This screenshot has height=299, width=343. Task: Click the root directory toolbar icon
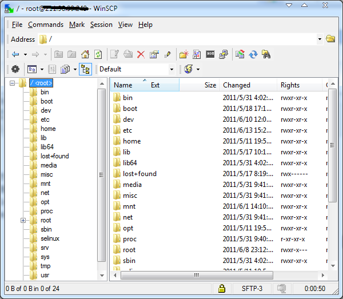point(72,54)
